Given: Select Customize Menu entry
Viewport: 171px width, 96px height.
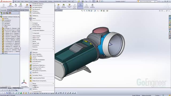Looking at the screenshot, I should (x=37, y=92).
